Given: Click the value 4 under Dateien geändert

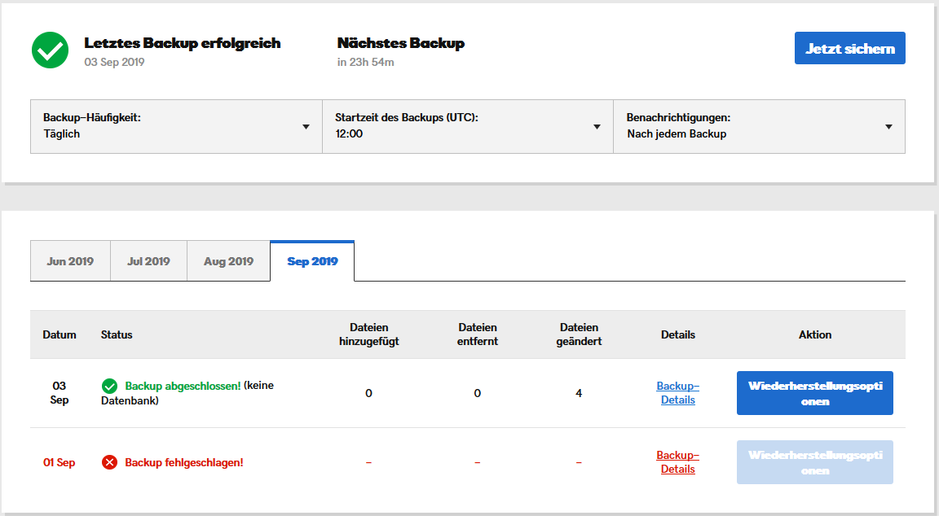Looking at the screenshot, I should coord(579,393).
